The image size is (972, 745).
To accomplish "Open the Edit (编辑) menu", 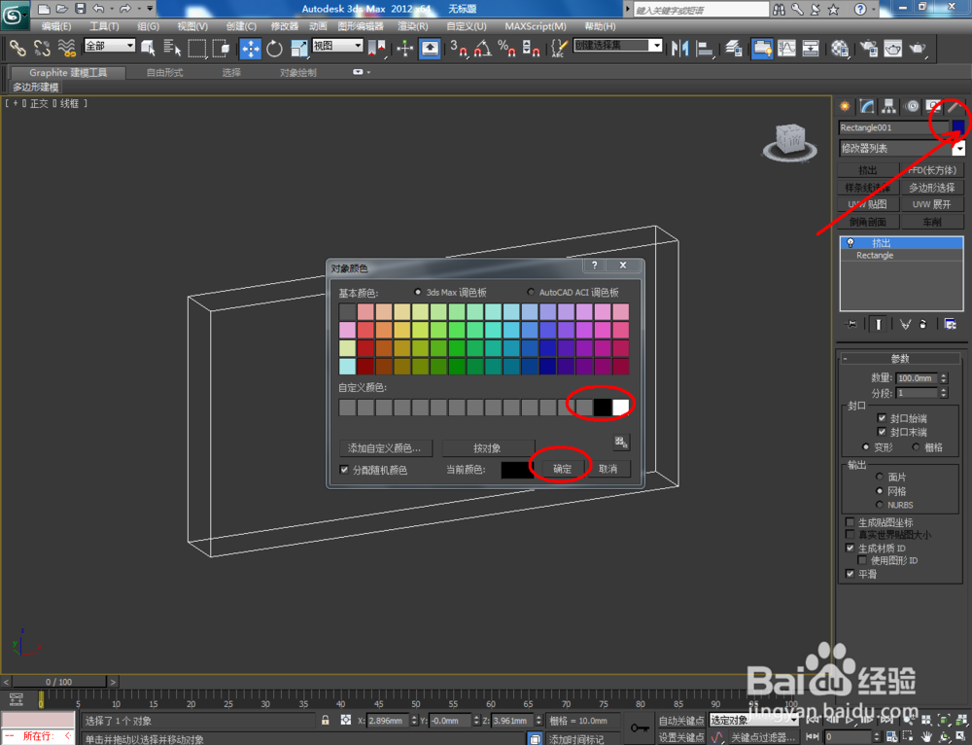I will [55, 26].
